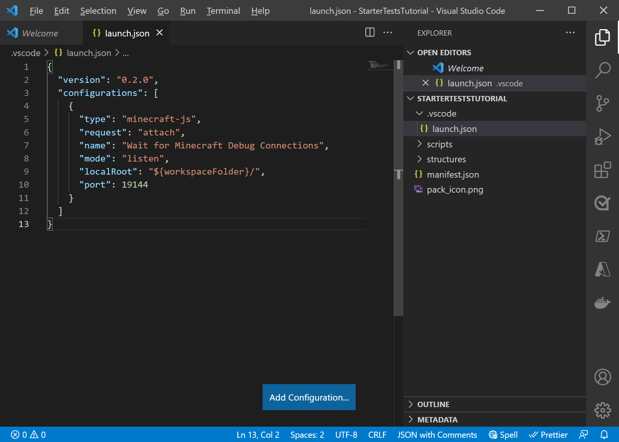Viewport: 619px width, 442px height.
Task: Click the Split Editor icon
Action: pos(369,33)
